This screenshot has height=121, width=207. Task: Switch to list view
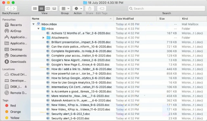click(x=41, y=9)
